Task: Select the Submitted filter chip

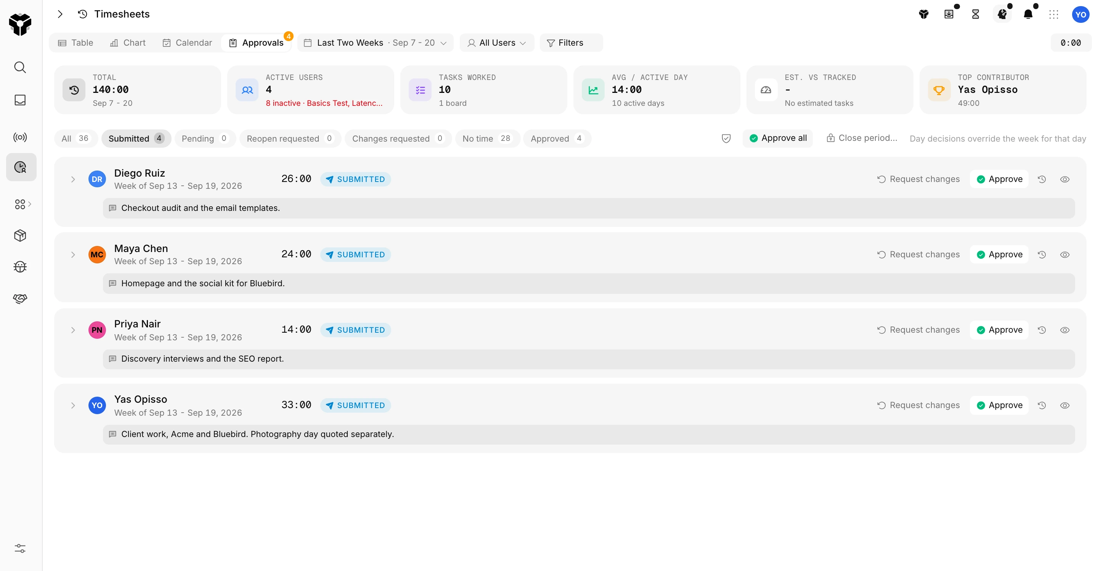Action: [136, 138]
